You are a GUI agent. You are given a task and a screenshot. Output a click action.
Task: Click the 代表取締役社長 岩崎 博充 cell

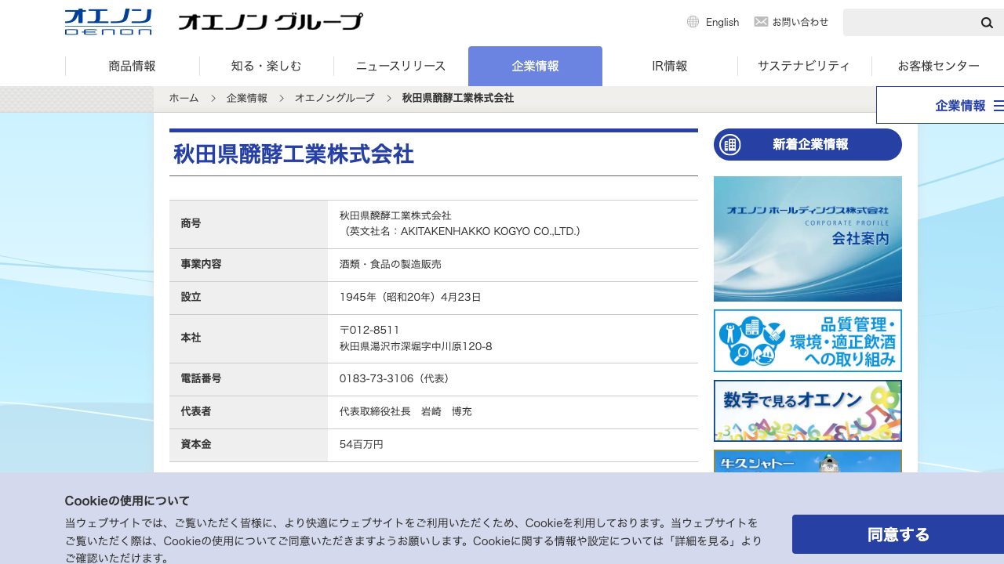(x=513, y=412)
